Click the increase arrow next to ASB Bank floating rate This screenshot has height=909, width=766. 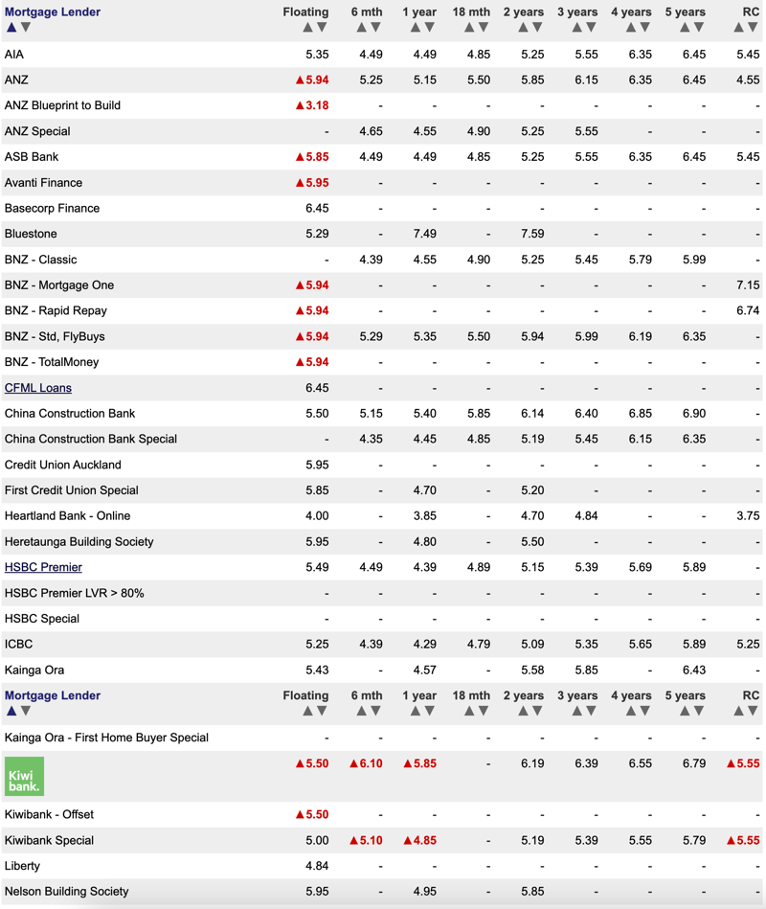point(300,157)
